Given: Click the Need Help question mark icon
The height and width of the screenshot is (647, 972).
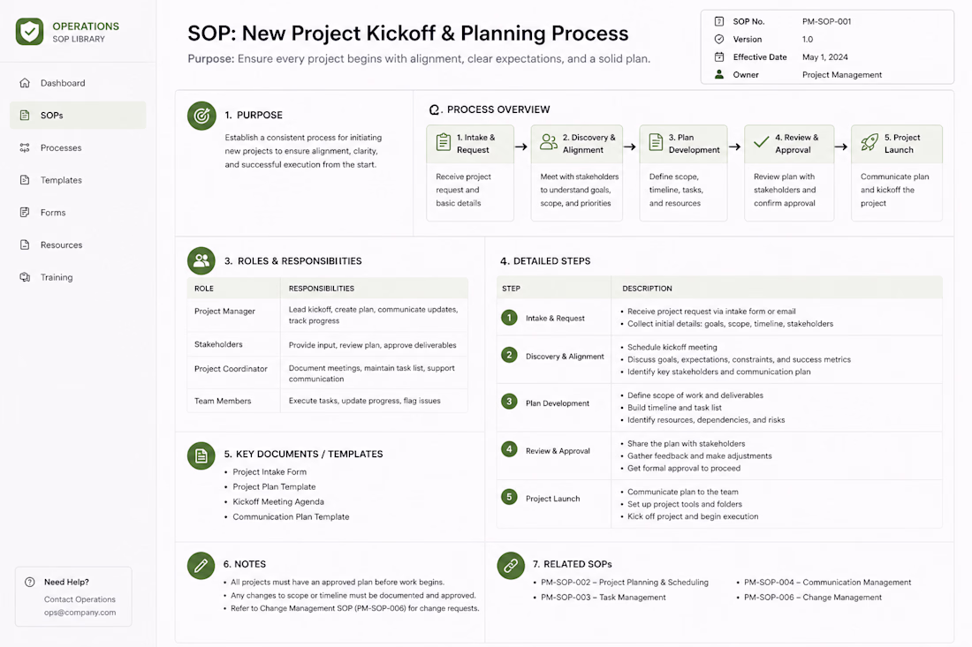Looking at the screenshot, I should tap(30, 582).
